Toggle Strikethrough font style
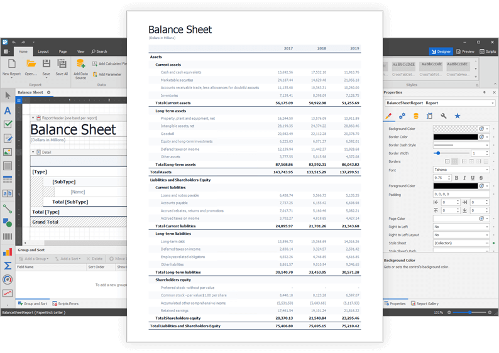 481,178
